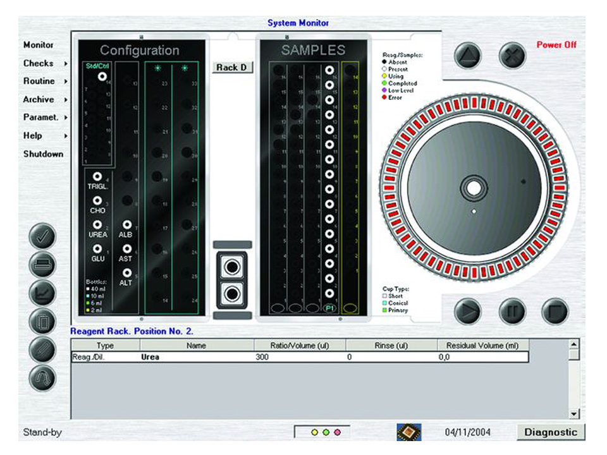This screenshot has width=607, height=455.
Task: Click the round checkmark confirm icon
Action: 42,236
